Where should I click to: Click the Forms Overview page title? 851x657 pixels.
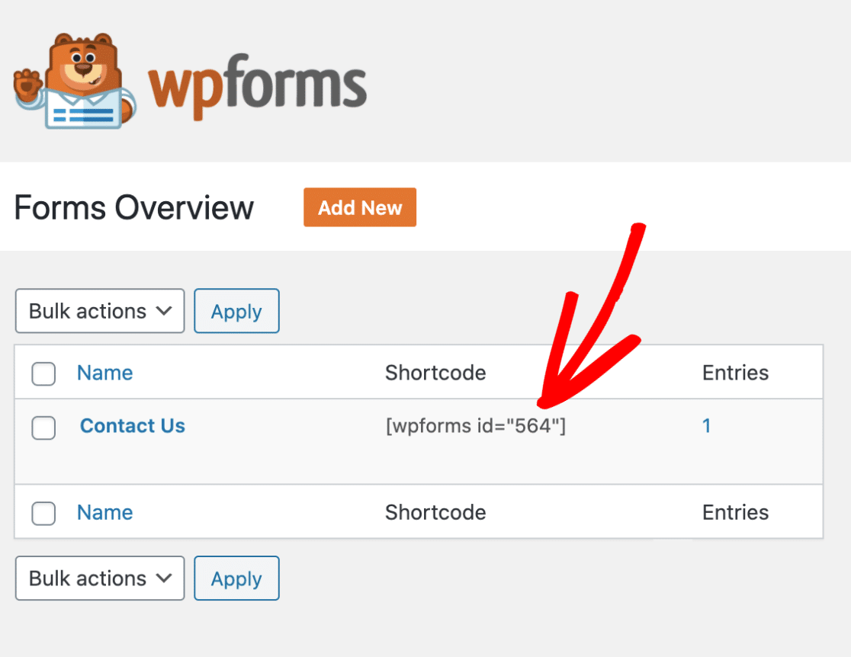click(x=133, y=207)
